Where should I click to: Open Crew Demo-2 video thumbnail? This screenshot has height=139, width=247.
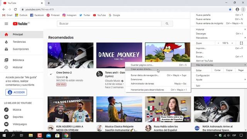[70, 55]
